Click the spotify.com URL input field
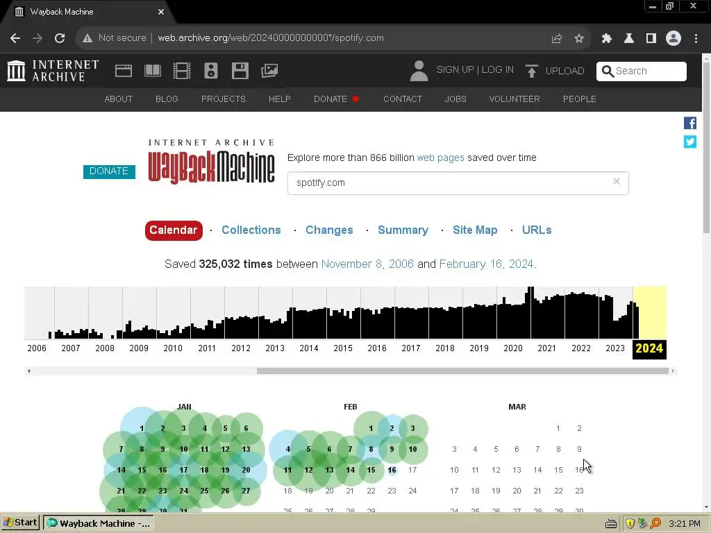The height and width of the screenshot is (533, 711). coord(458,183)
